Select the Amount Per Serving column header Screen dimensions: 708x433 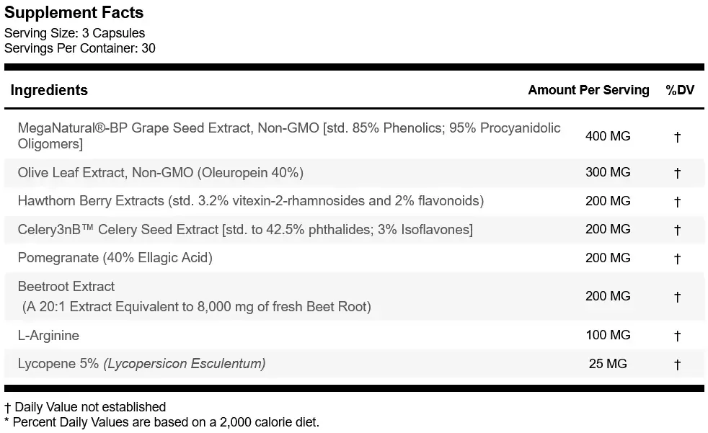click(x=588, y=90)
